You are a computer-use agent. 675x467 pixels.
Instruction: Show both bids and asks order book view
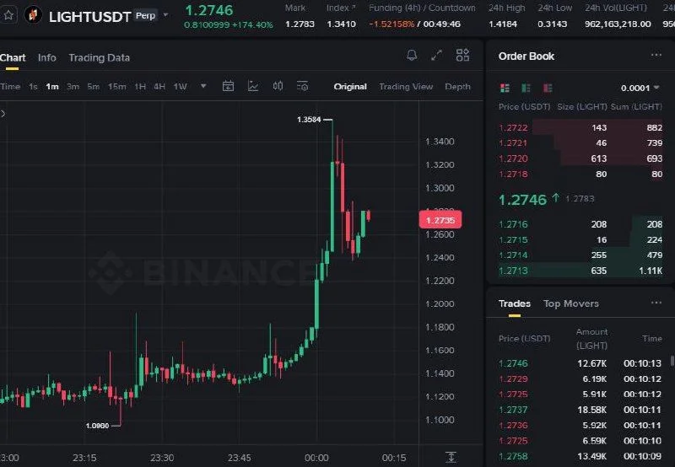pos(505,89)
